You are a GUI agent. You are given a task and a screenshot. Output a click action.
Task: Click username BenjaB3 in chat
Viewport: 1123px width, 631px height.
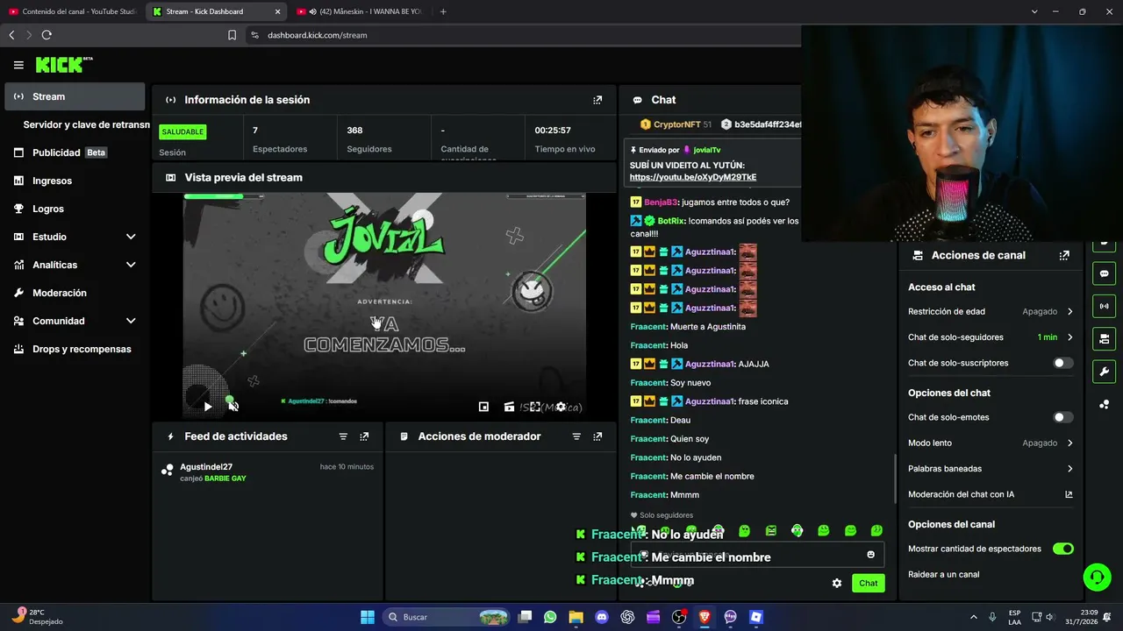pos(661,202)
